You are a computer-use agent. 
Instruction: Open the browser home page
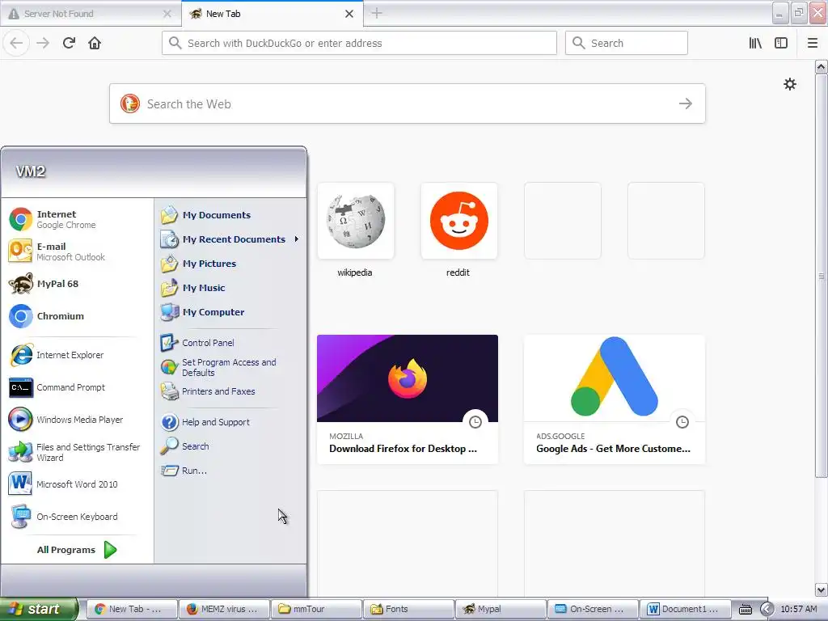(x=95, y=43)
